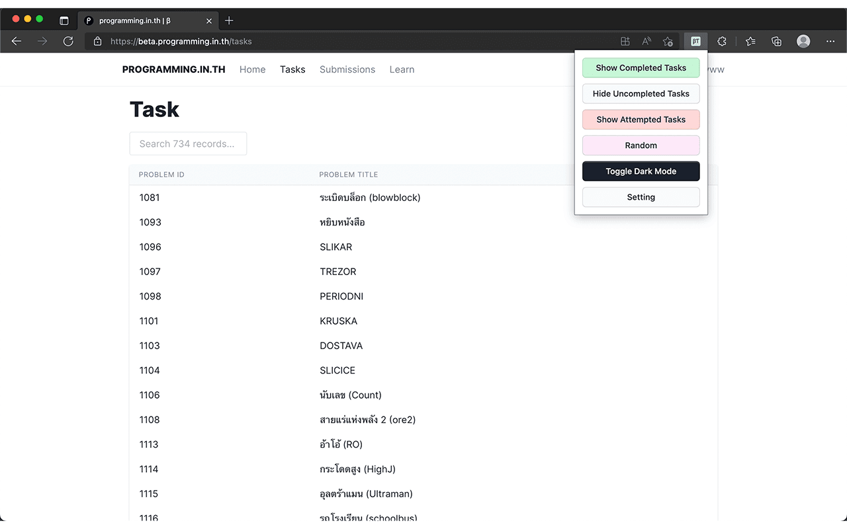Click problem ID 1115
Image resolution: width=847 pixels, height=529 pixels.
point(149,494)
